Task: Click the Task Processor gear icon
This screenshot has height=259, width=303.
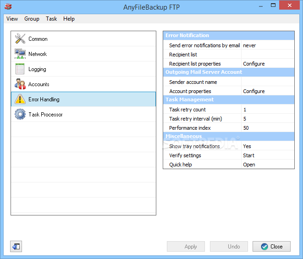Action: pyautogui.click(x=20, y=114)
